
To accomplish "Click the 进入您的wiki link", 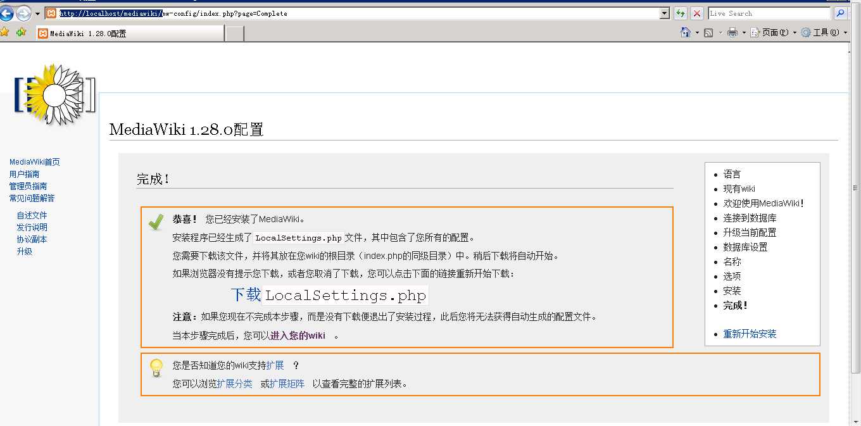I will tap(298, 335).
